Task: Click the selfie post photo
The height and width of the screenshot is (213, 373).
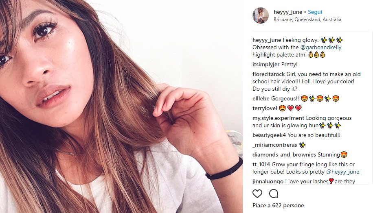Action: (x=121, y=106)
